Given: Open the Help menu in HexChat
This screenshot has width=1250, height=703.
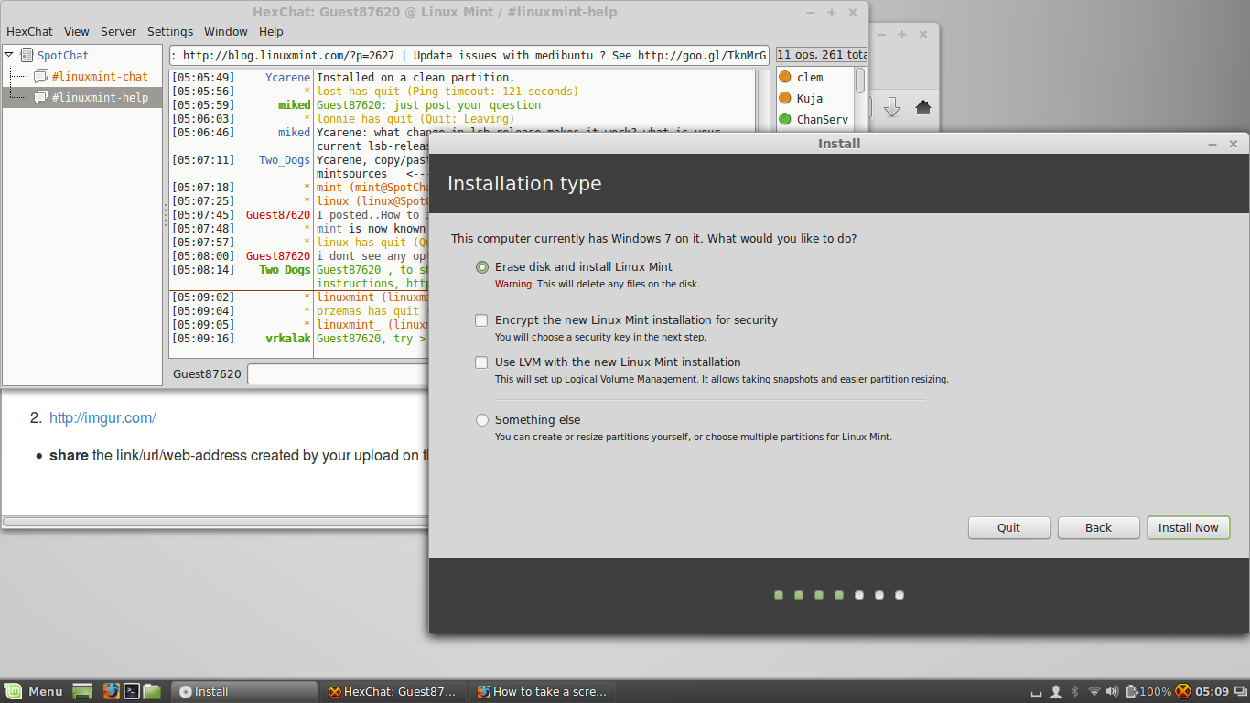Looking at the screenshot, I should (x=271, y=31).
